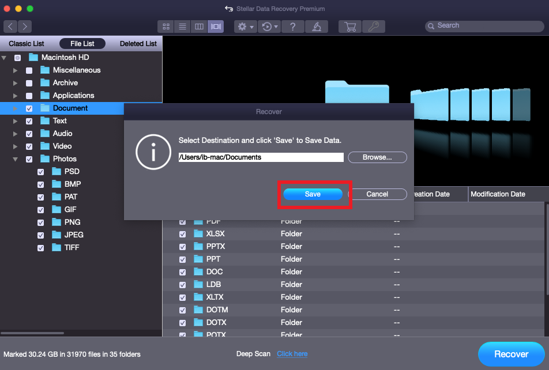The image size is (549, 370).
Task: Click the Applications folder icon
Action: (x=45, y=95)
